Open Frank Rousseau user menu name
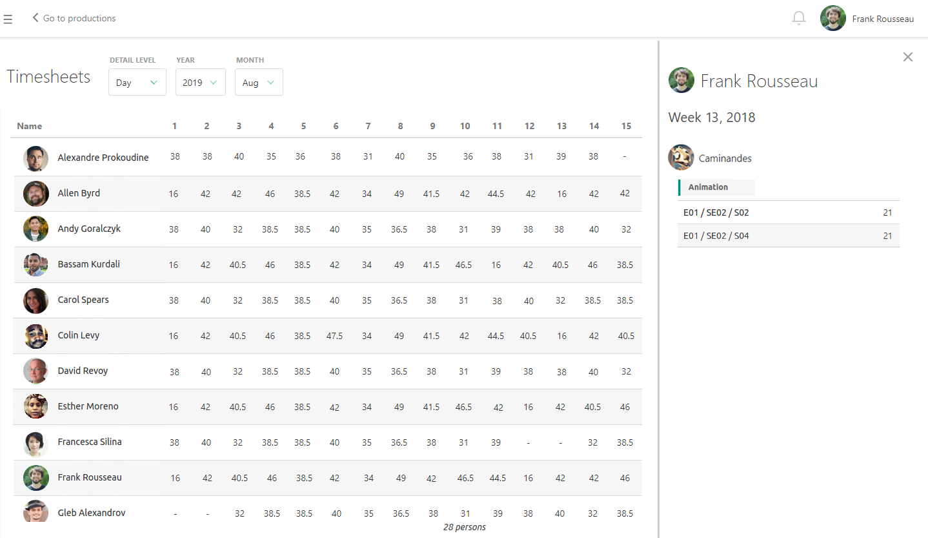 [x=882, y=19]
